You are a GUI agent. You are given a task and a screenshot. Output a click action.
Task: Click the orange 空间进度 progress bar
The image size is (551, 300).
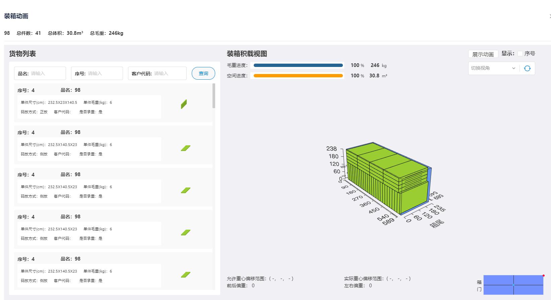click(x=298, y=76)
